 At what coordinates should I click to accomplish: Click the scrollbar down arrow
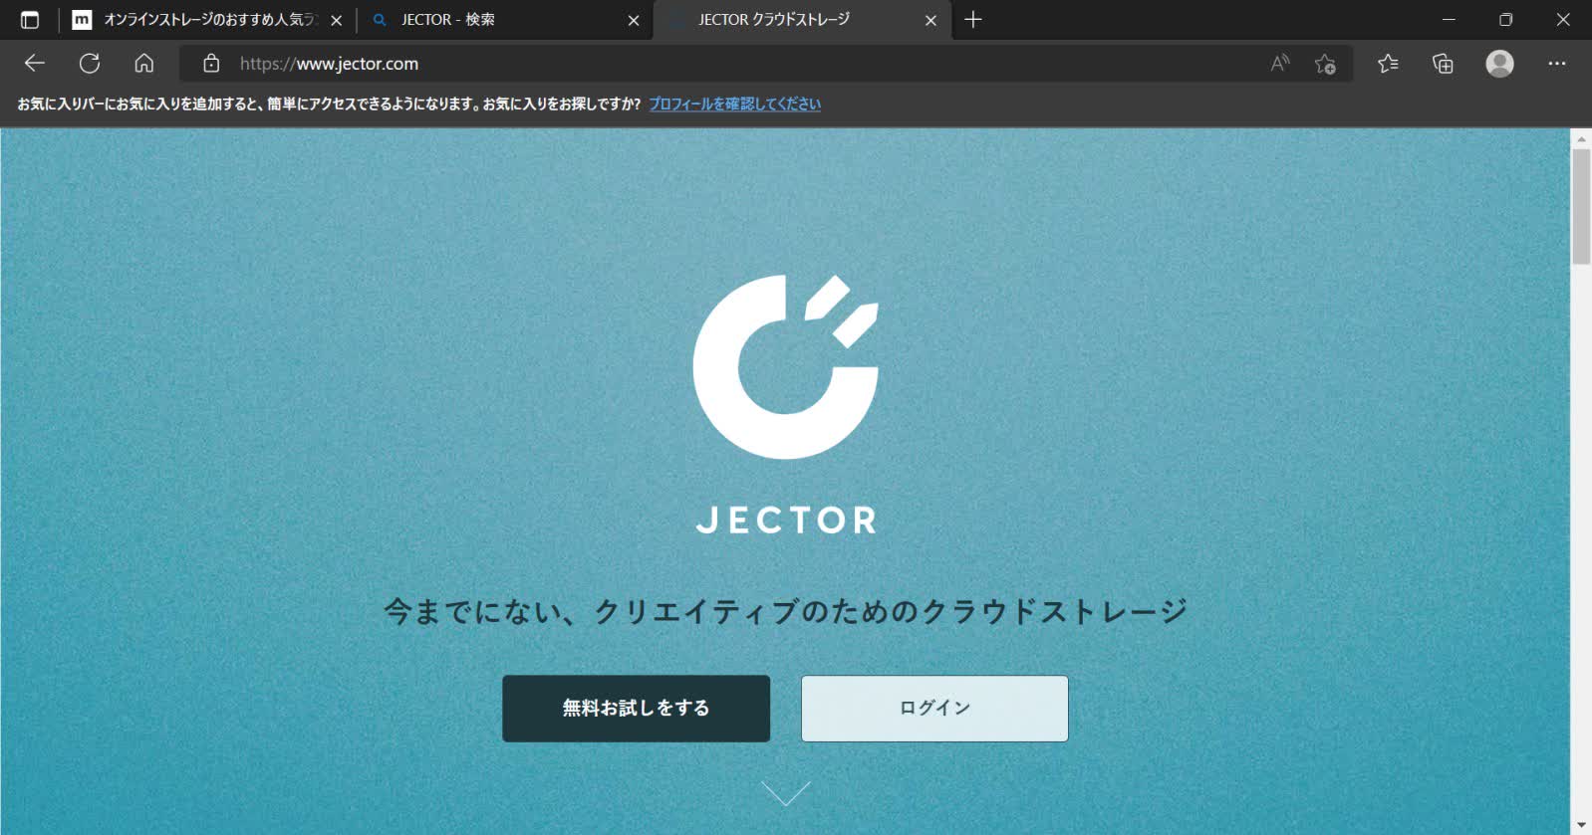(x=1581, y=826)
